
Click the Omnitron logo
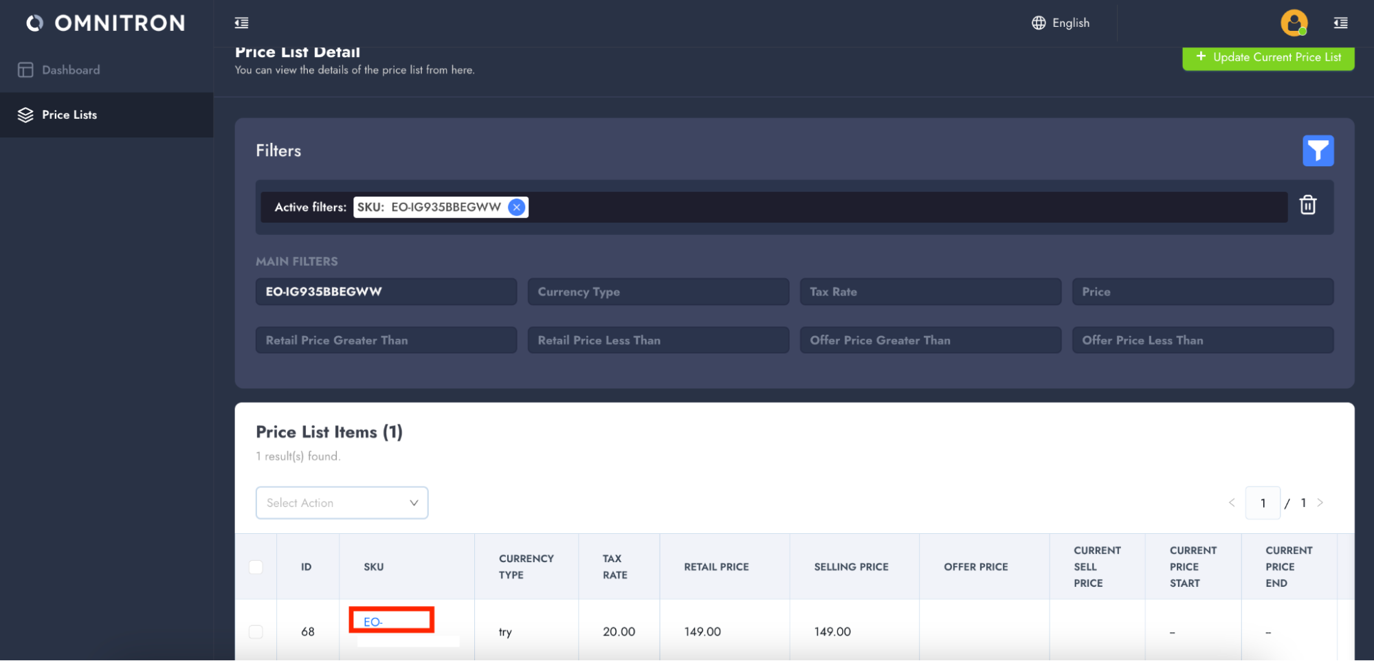point(106,23)
